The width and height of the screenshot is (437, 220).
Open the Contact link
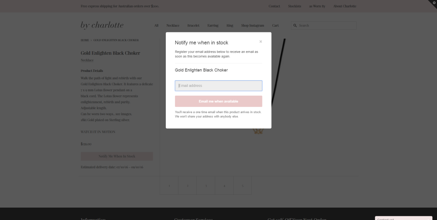point(274,6)
